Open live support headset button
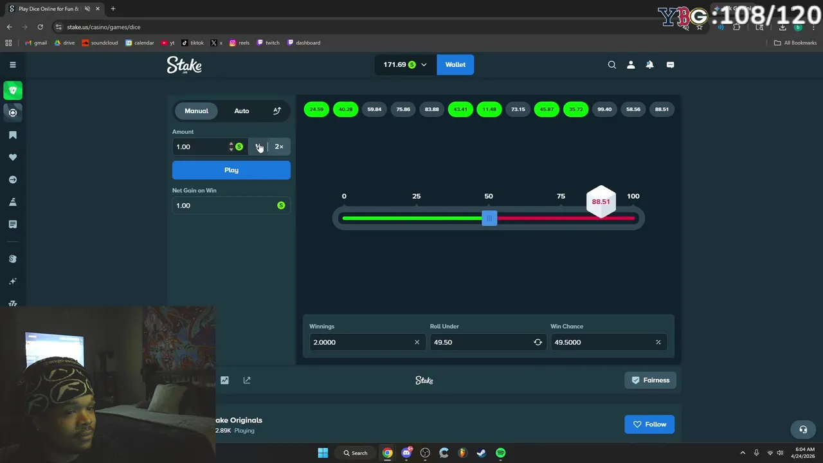 pos(803,430)
